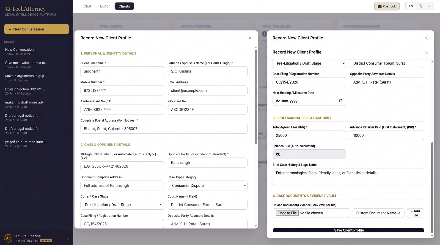
Task: Open Pre-Litigation stage dropdown in right dialog
Action: [309, 63]
